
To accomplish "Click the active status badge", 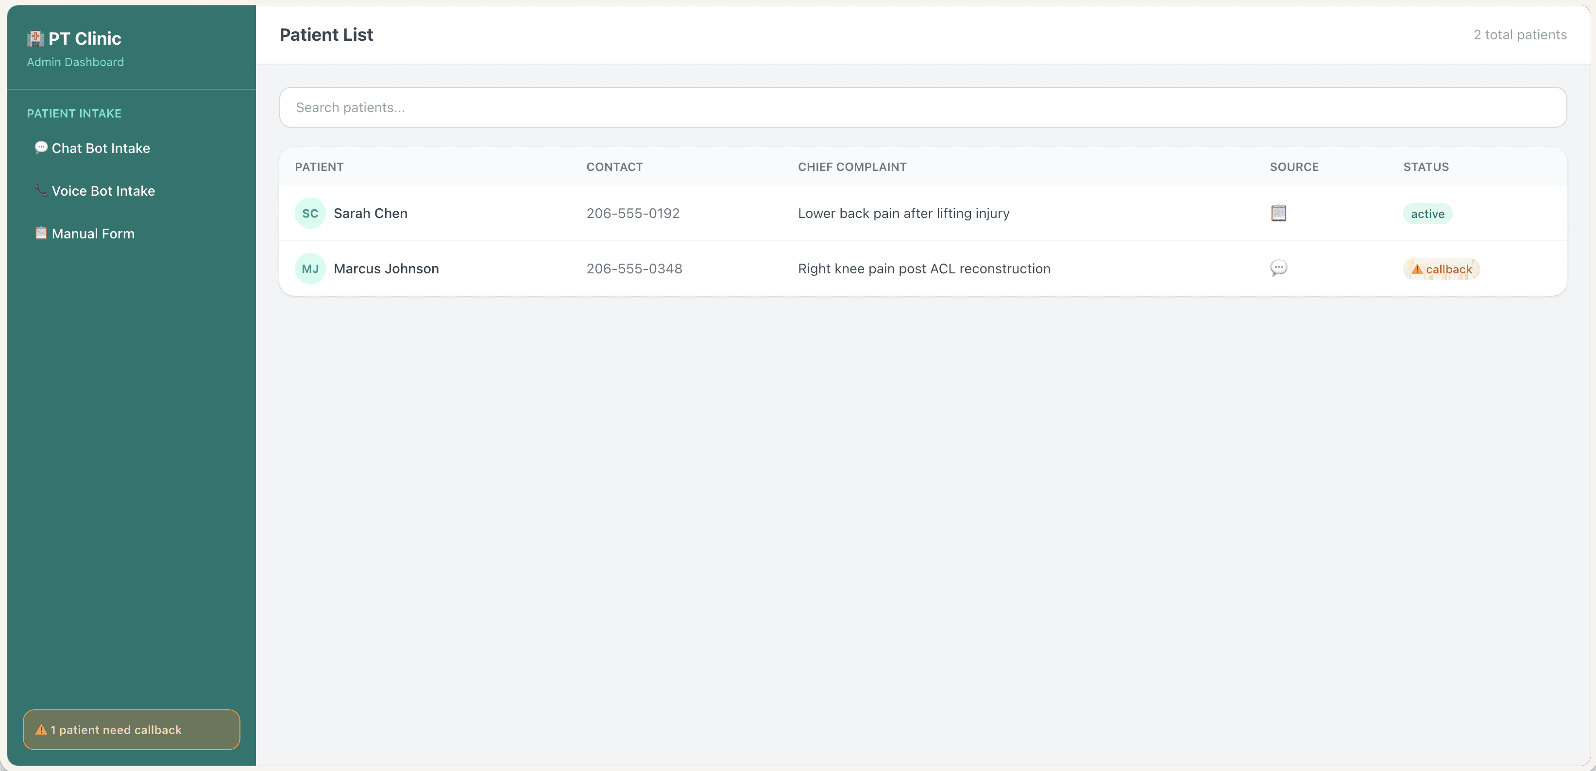I will [1427, 214].
